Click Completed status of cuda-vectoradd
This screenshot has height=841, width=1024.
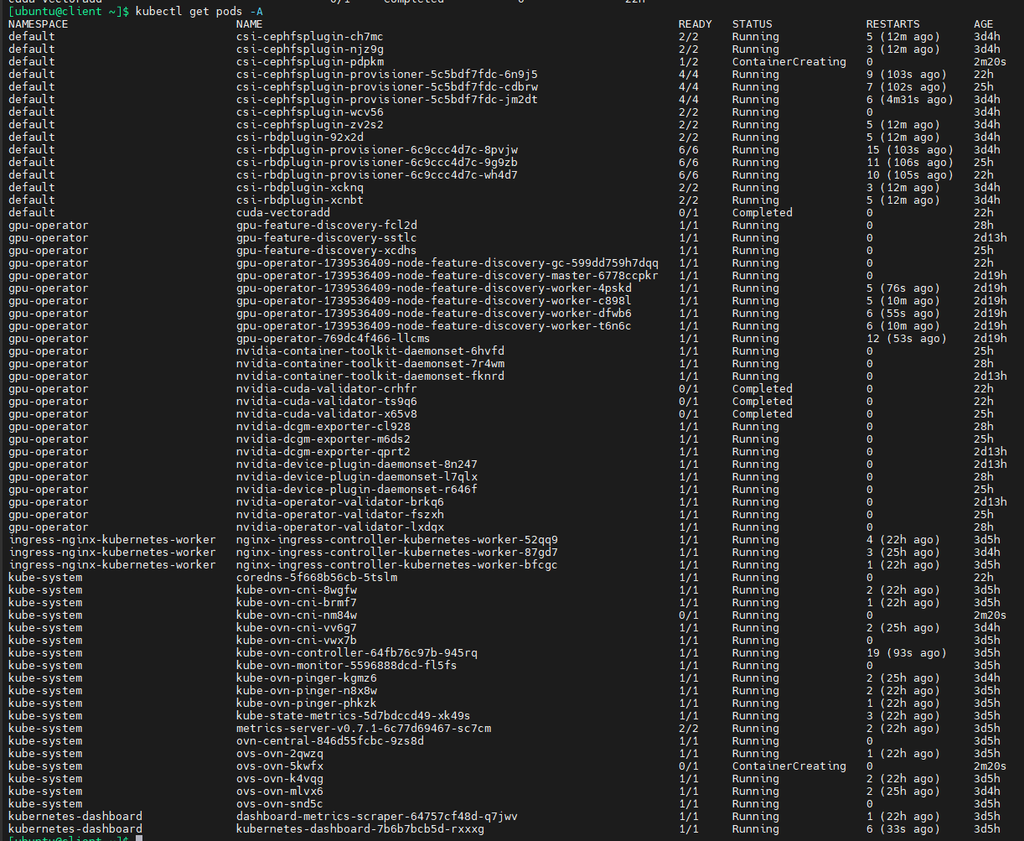click(763, 213)
